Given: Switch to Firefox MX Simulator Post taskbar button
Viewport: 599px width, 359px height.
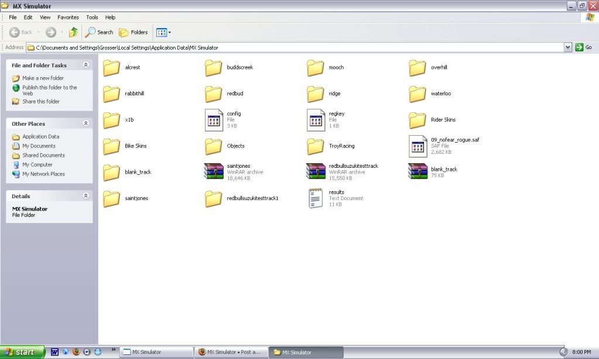Looking at the screenshot, I should 231,352.
